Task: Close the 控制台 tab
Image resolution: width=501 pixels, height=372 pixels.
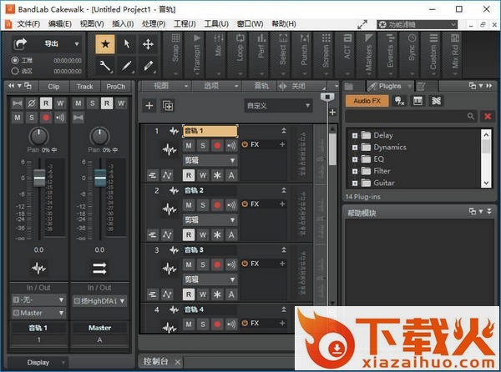Action: point(178,362)
